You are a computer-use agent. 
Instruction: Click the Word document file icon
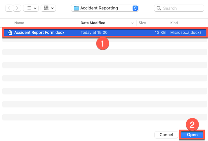pyautogui.click(x=10, y=33)
